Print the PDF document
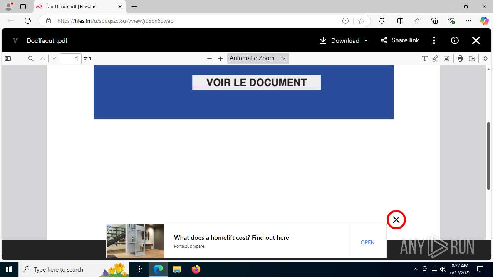 click(x=460, y=58)
